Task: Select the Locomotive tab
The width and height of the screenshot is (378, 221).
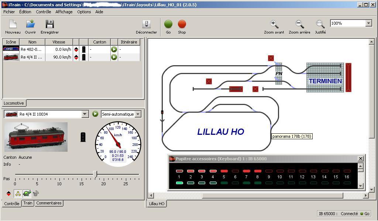Action: 14,103
